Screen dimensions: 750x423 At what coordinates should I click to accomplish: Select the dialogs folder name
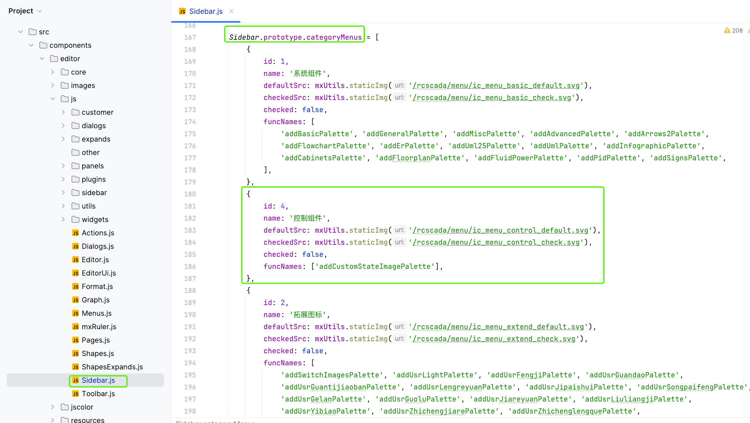tap(94, 126)
